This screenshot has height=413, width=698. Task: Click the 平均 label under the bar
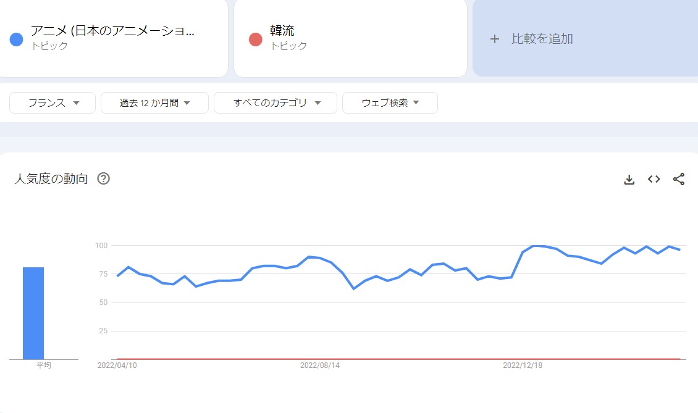coord(44,365)
